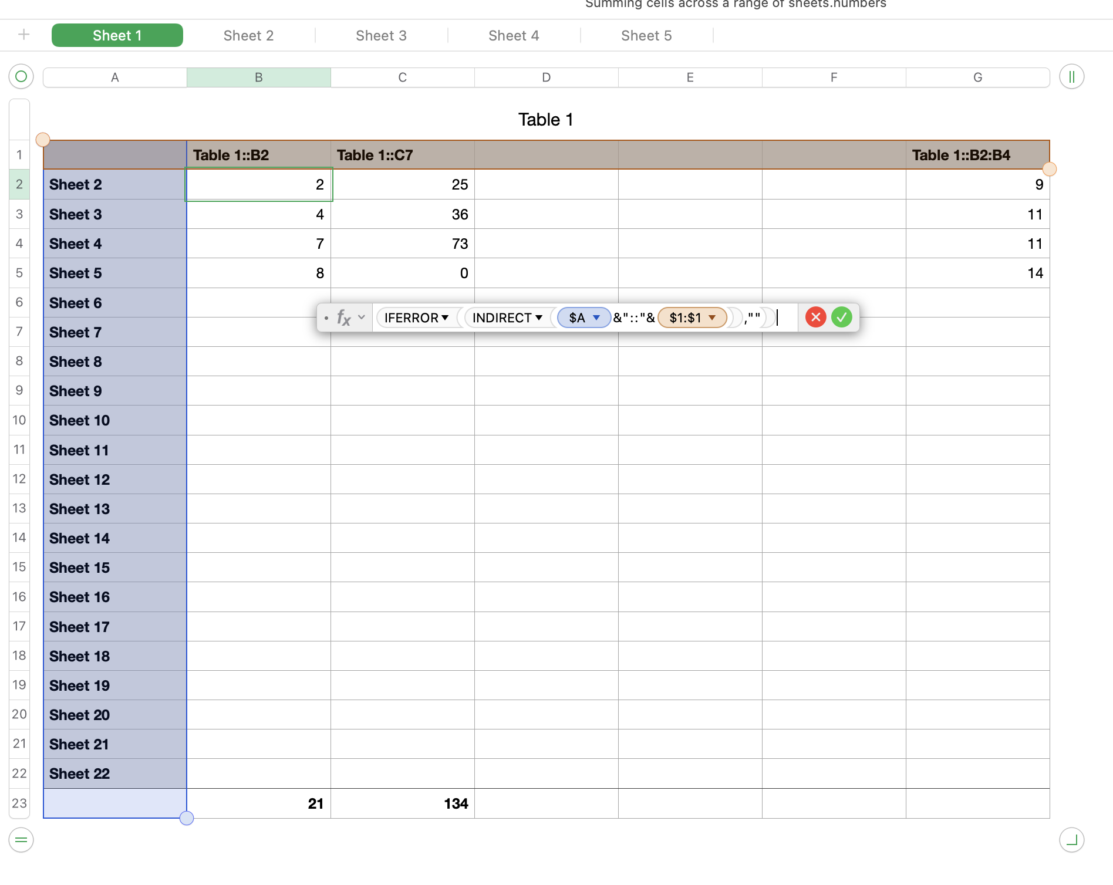Click cell B2 containing 2
Image resolution: width=1113 pixels, height=885 pixels.
(259, 184)
